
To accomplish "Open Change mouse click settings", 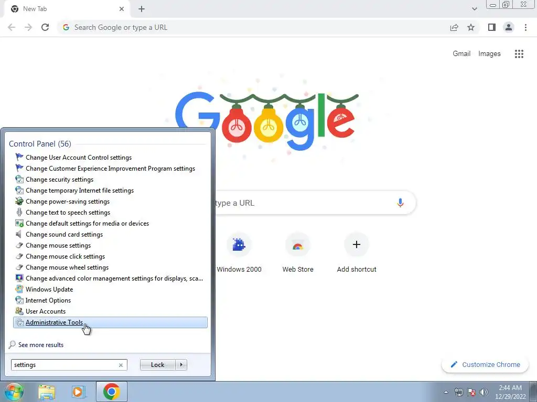I will [x=110, y=256].
